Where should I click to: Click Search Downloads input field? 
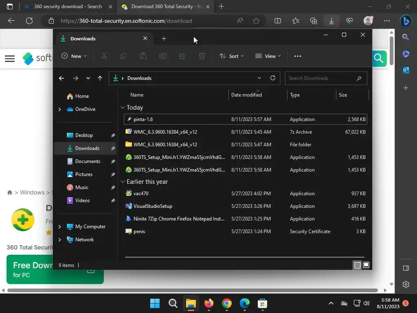point(326,78)
